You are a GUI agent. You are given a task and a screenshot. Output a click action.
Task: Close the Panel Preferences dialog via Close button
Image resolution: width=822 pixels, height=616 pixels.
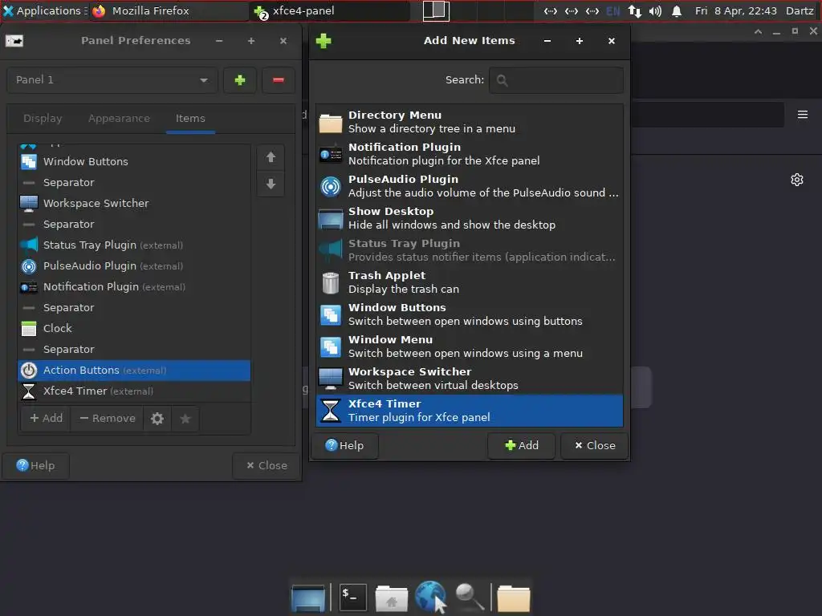coord(267,466)
